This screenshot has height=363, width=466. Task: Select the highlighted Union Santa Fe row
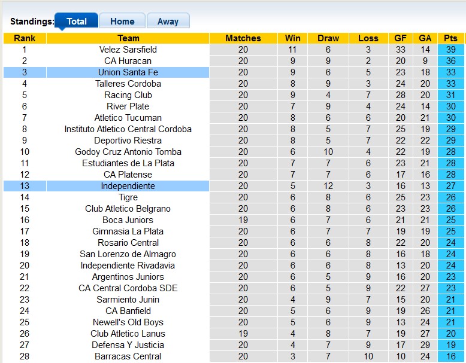128,72
